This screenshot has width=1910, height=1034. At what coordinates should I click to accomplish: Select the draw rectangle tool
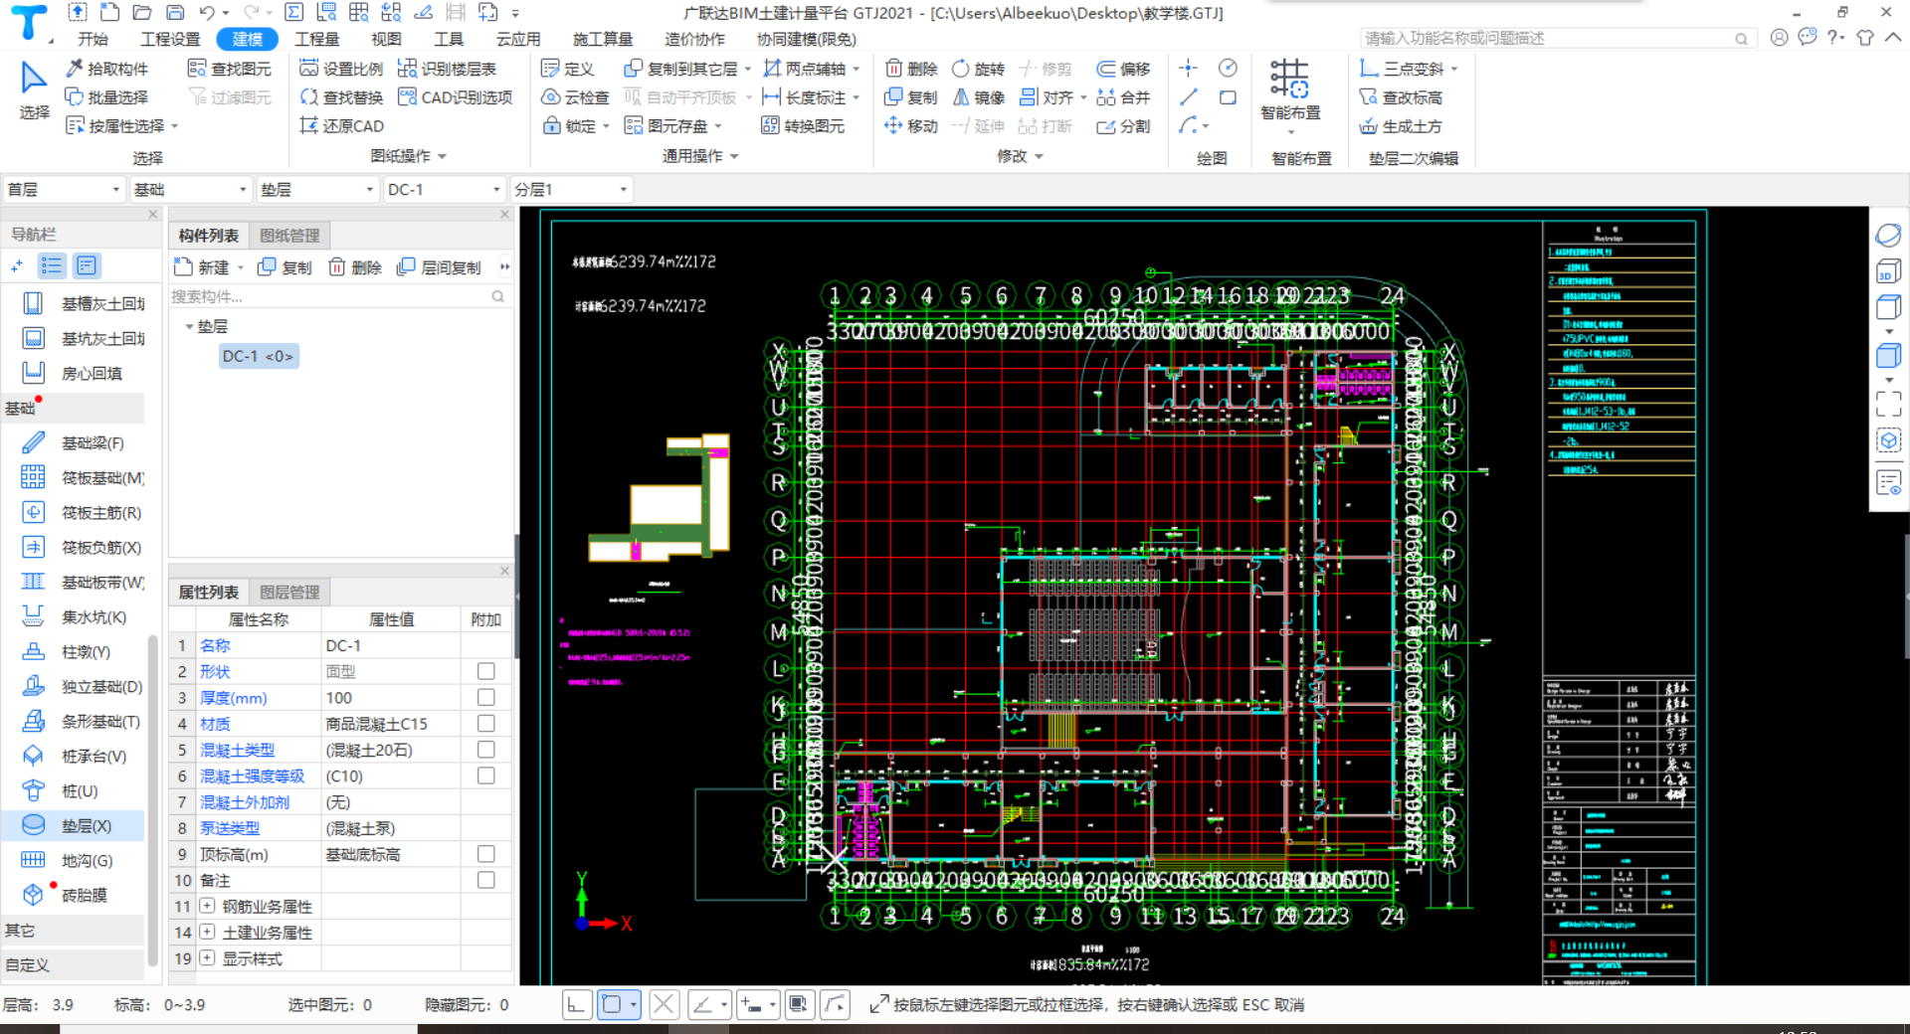(x=1228, y=97)
